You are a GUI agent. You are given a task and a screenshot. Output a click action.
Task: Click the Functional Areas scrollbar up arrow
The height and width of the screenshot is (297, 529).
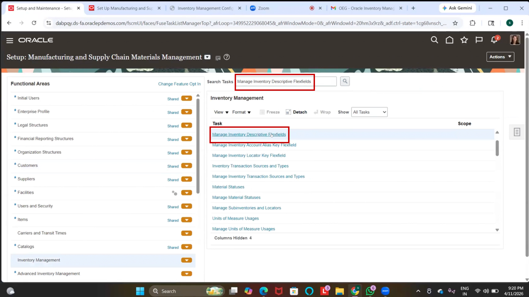tap(198, 95)
